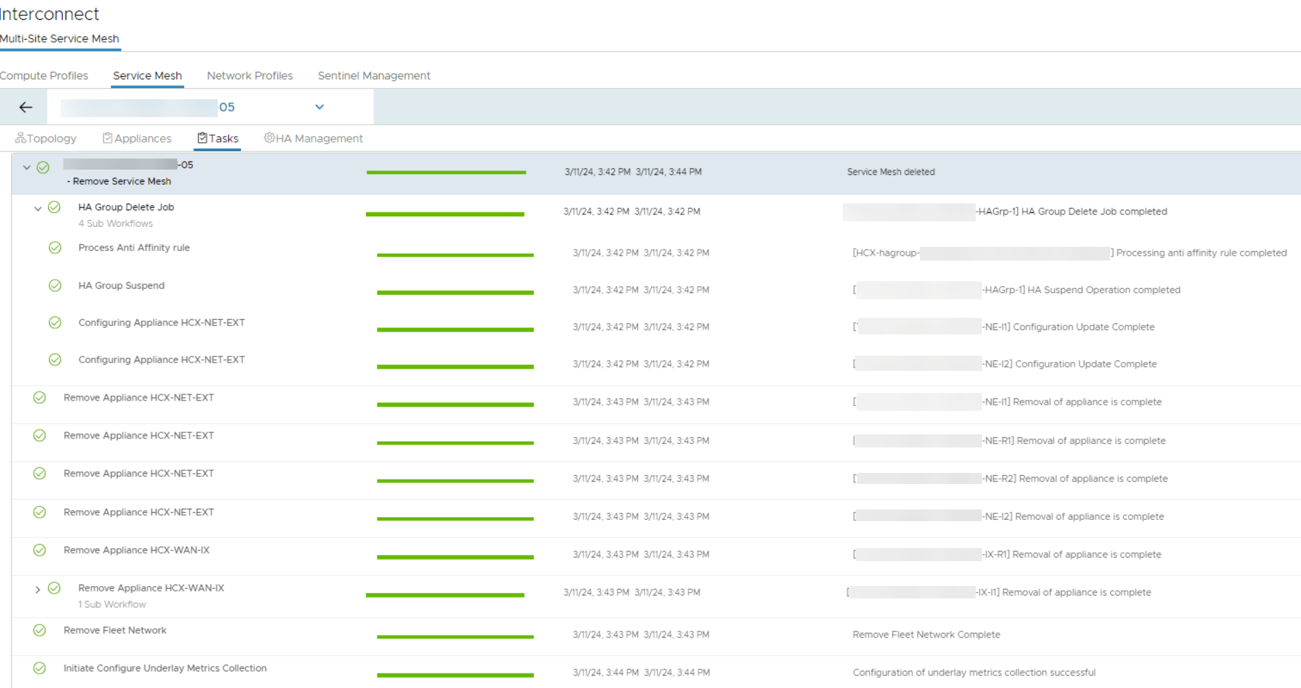The image size is (1301, 688).
Task: Click the Topology view icon
Action: [x=20, y=138]
